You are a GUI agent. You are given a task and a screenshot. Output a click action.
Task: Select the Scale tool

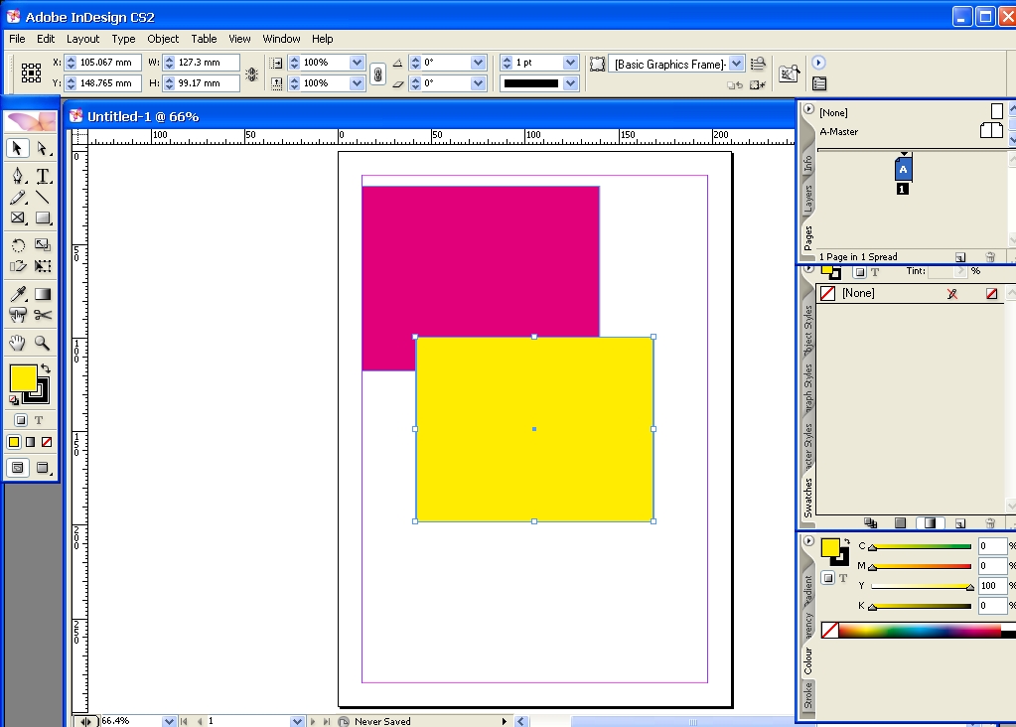[42, 245]
